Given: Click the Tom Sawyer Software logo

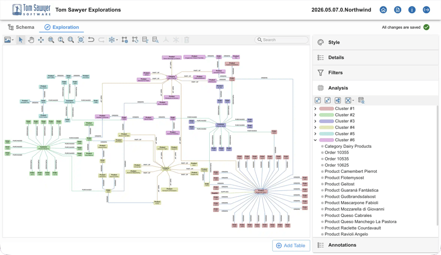Looking at the screenshot, I should coord(31,10).
